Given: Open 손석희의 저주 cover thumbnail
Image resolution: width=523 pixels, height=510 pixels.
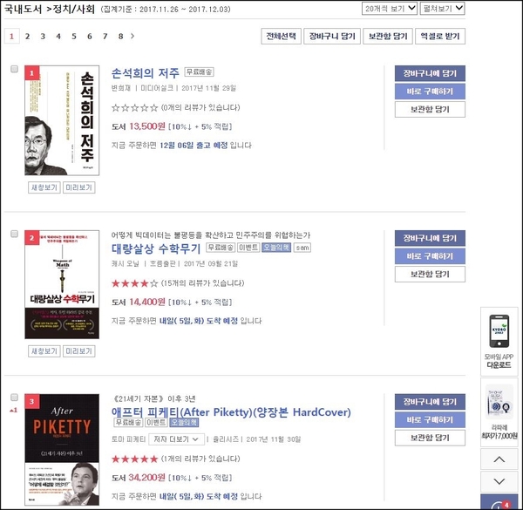Looking at the screenshot, I should (x=62, y=120).
